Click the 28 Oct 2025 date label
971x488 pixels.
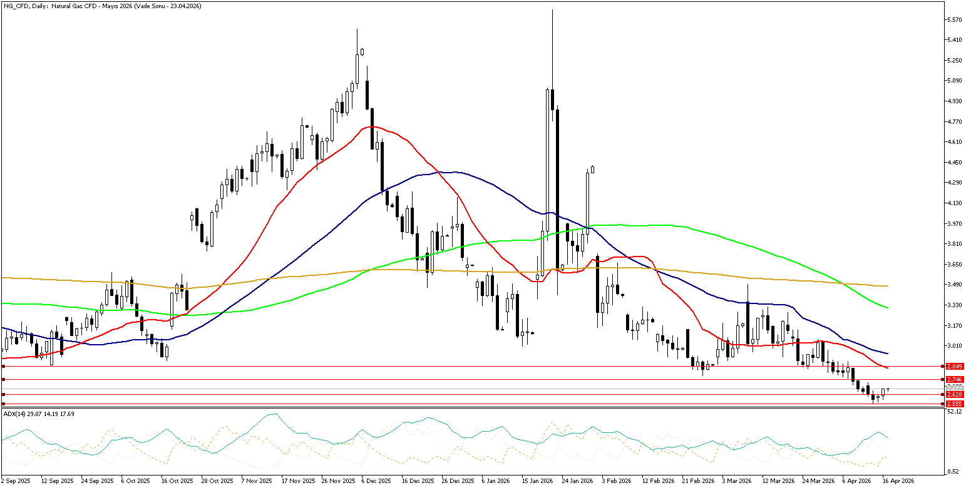[217, 481]
